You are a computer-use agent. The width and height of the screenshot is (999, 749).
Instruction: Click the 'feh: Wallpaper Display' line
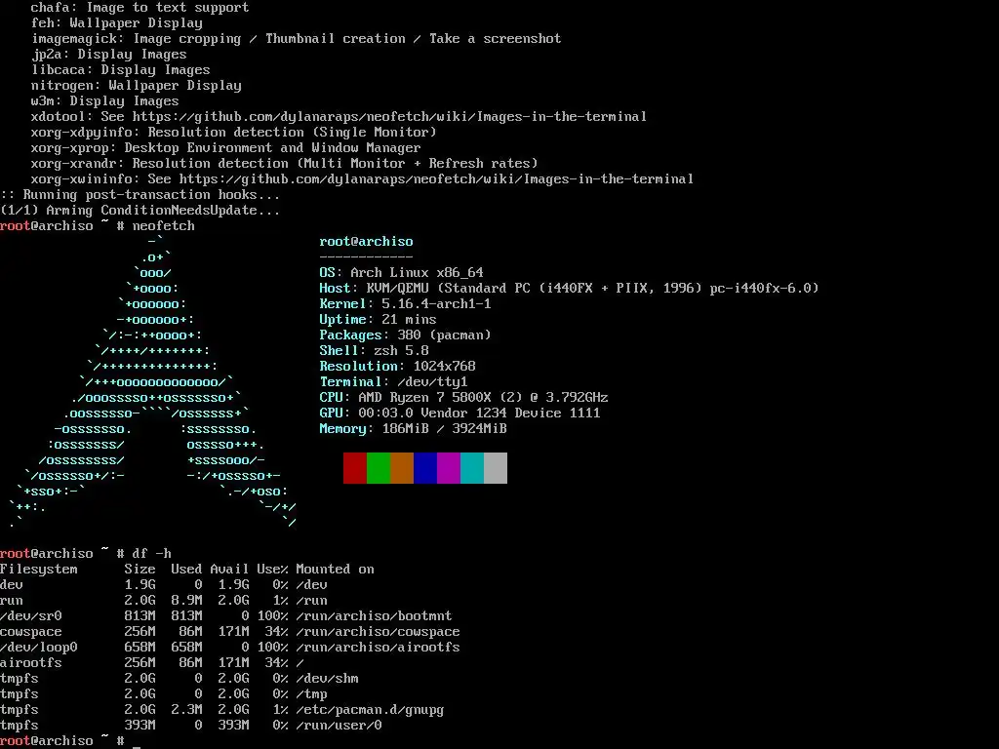(117, 23)
